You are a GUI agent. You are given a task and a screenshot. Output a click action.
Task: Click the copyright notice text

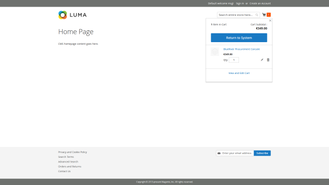[x=164, y=182]
